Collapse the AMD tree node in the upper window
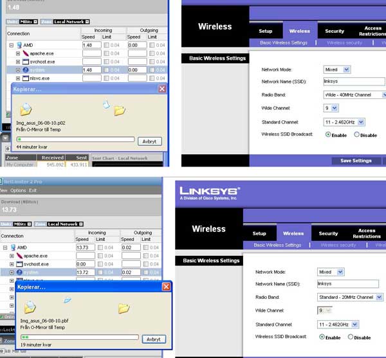 [x=12, y=45]
